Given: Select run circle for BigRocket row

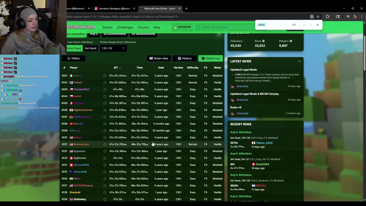Looking at the screenshot, I should pyautogui.click(x=105, y=158).
